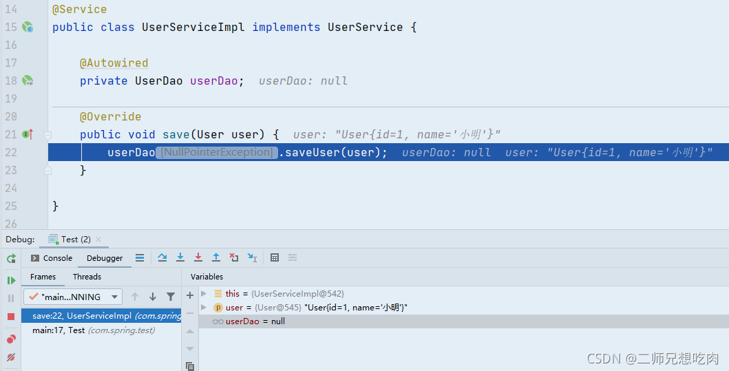Viewport: 729px width, 371px height.
Task: Open the main thread dropdown
Action: (73, 297)
